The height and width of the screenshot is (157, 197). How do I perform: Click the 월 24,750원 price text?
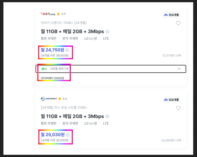pos(52,50)
